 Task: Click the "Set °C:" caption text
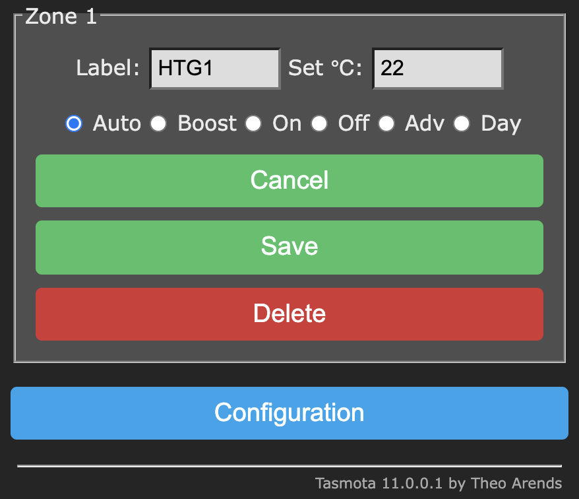325,68
